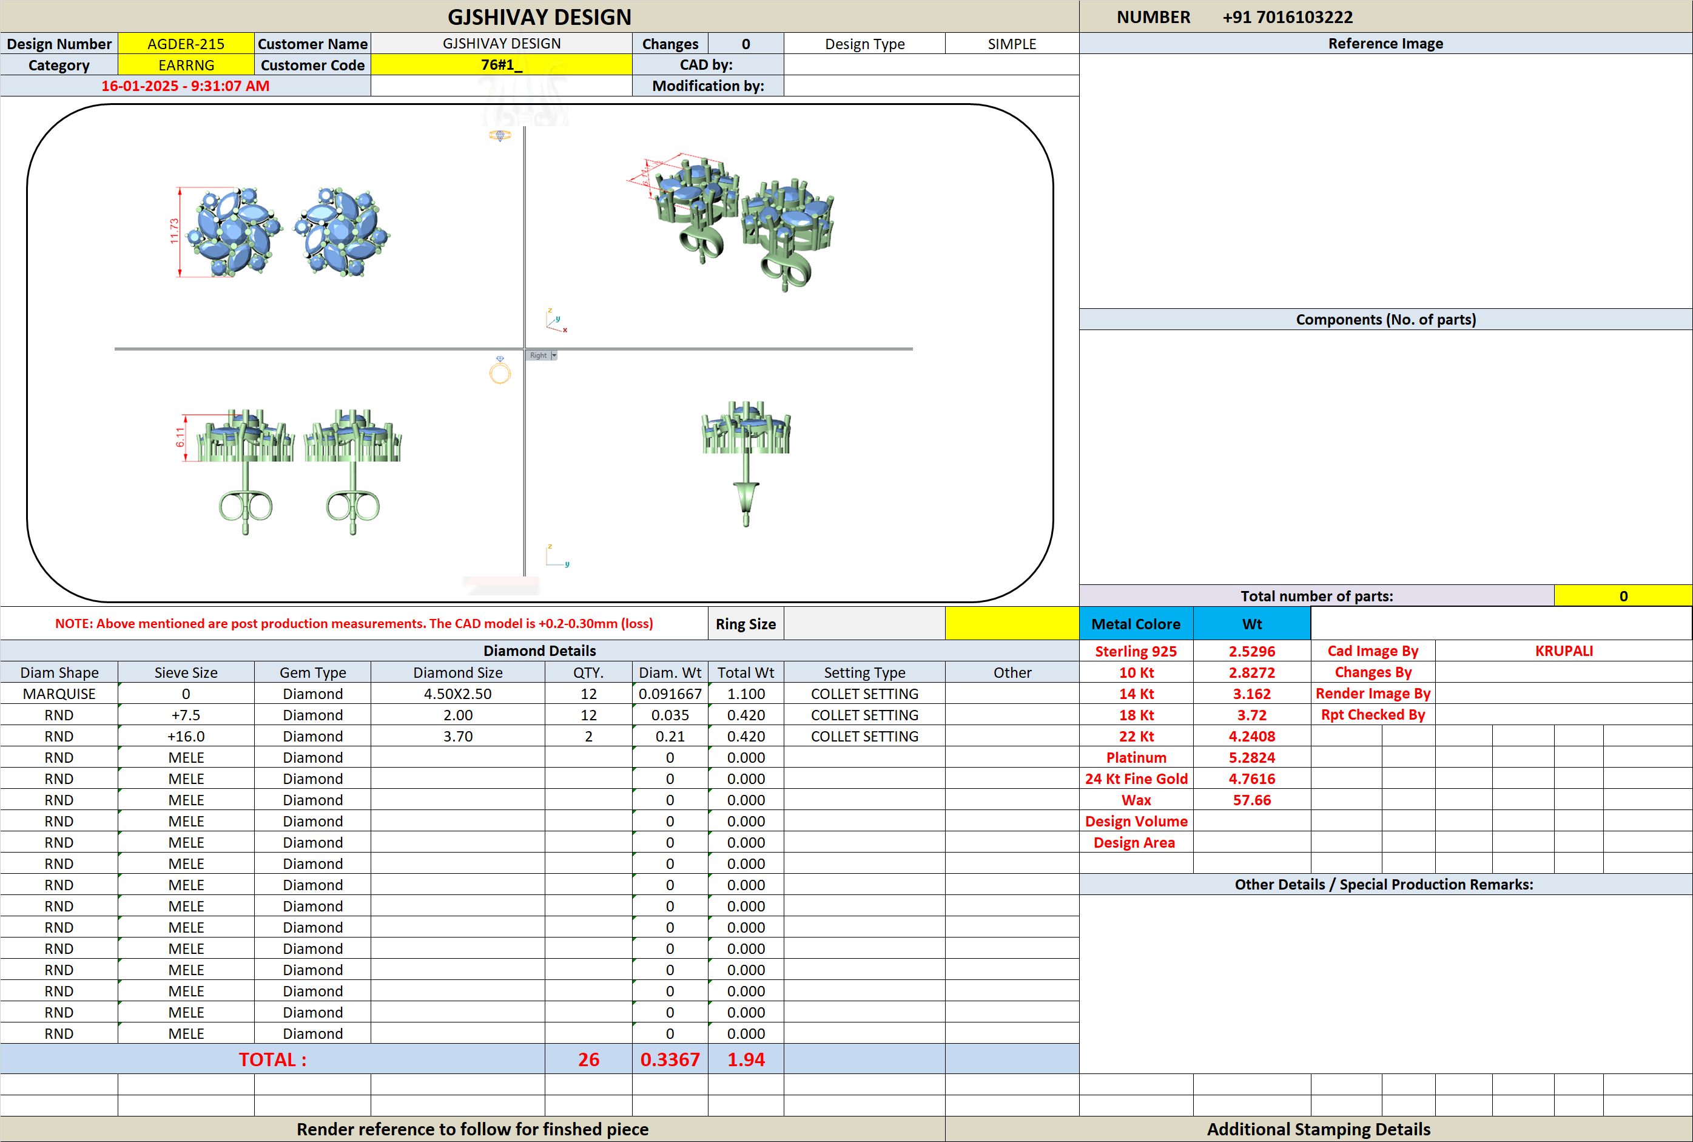Click the Total number of parts value
Viewport: 1693px width, 1142px height.
click(1623, 596)
